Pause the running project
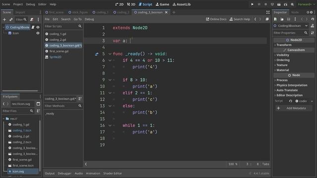The width and height of the screenshot is (317, 178). point(259,4)
